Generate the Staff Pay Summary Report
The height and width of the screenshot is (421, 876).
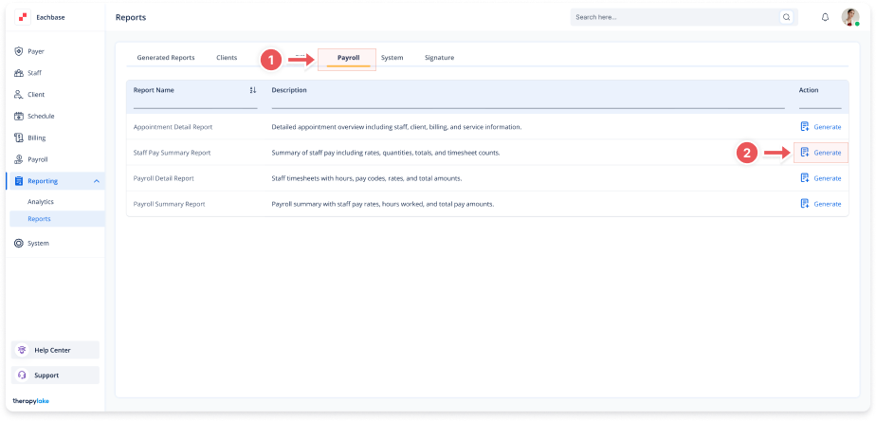[821, 153]
